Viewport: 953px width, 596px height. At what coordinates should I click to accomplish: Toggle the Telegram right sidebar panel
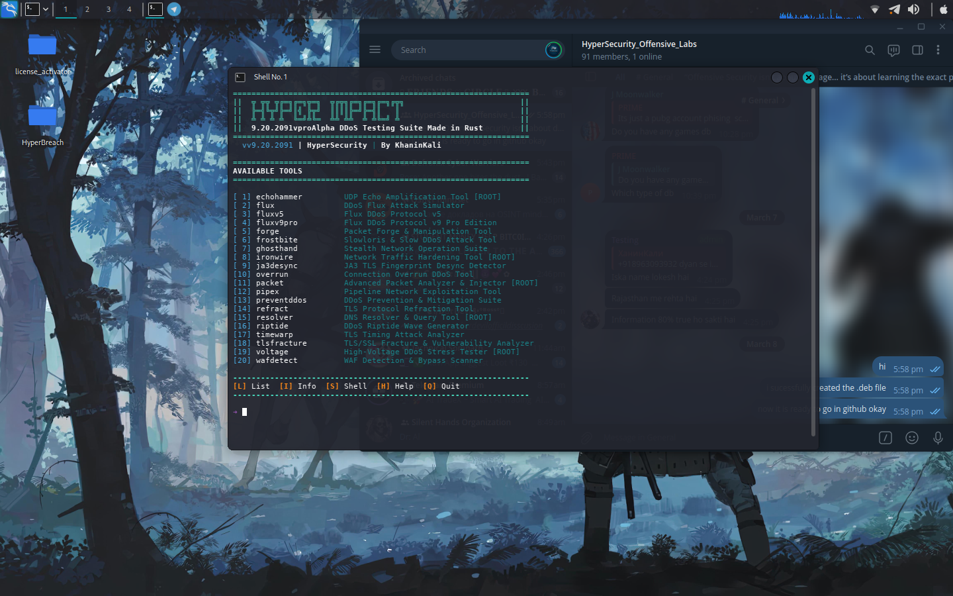[x=917, y=50]
